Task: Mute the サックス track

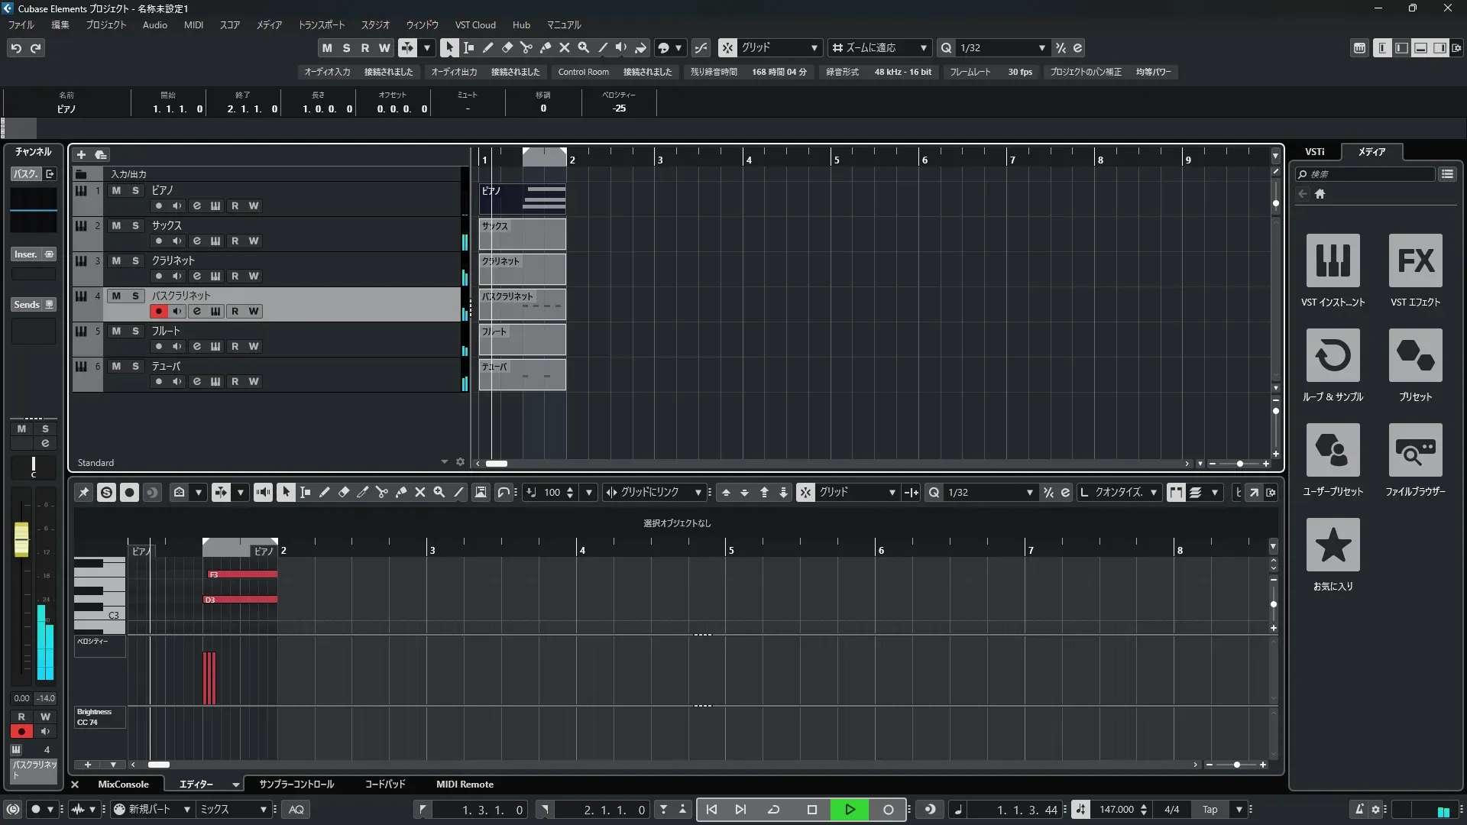Action: click(116, 225)
